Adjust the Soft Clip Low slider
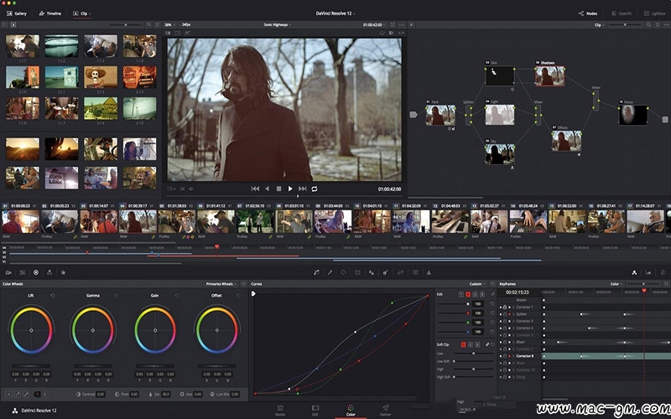 pyautogui.click(x=473, y=354)
